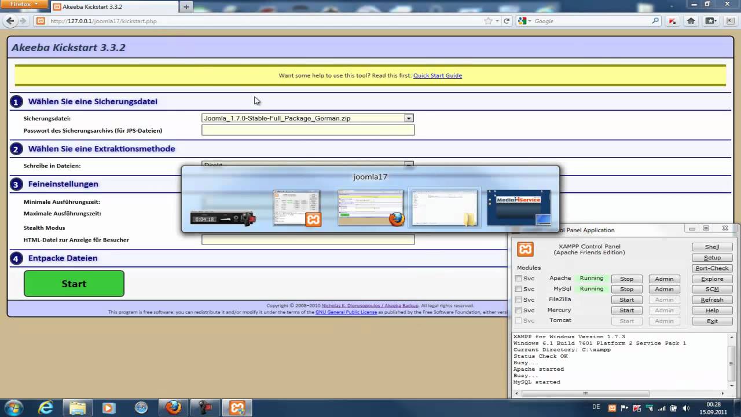Toggle the Apache Svc checkbox

point(518,279)
